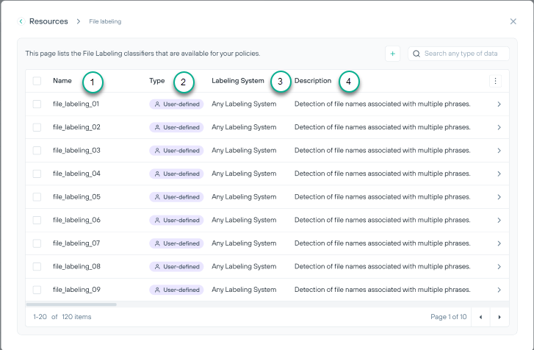Click the Labeling System column header
534x350 pixels.
point(237,81)
